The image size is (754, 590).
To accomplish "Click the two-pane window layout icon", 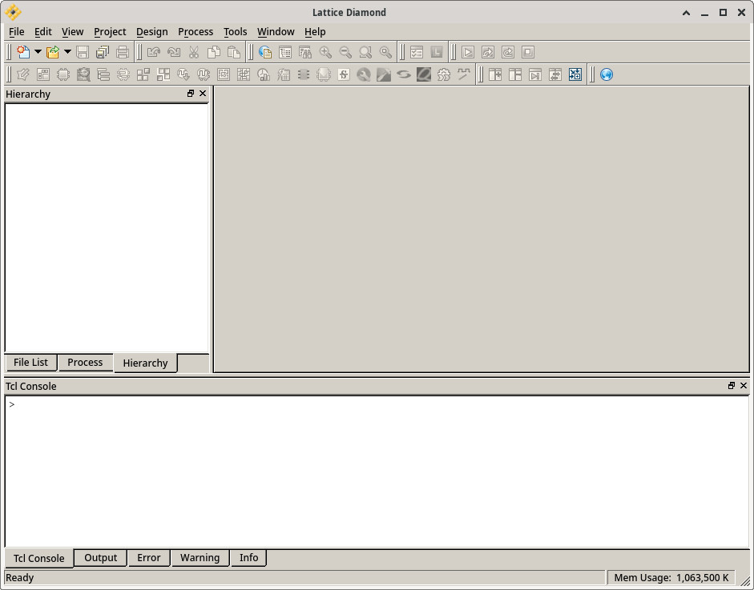I will (515, 74).
